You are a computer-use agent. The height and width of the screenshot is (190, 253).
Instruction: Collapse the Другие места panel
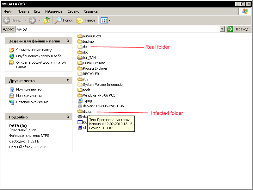[x=68, y=80]
